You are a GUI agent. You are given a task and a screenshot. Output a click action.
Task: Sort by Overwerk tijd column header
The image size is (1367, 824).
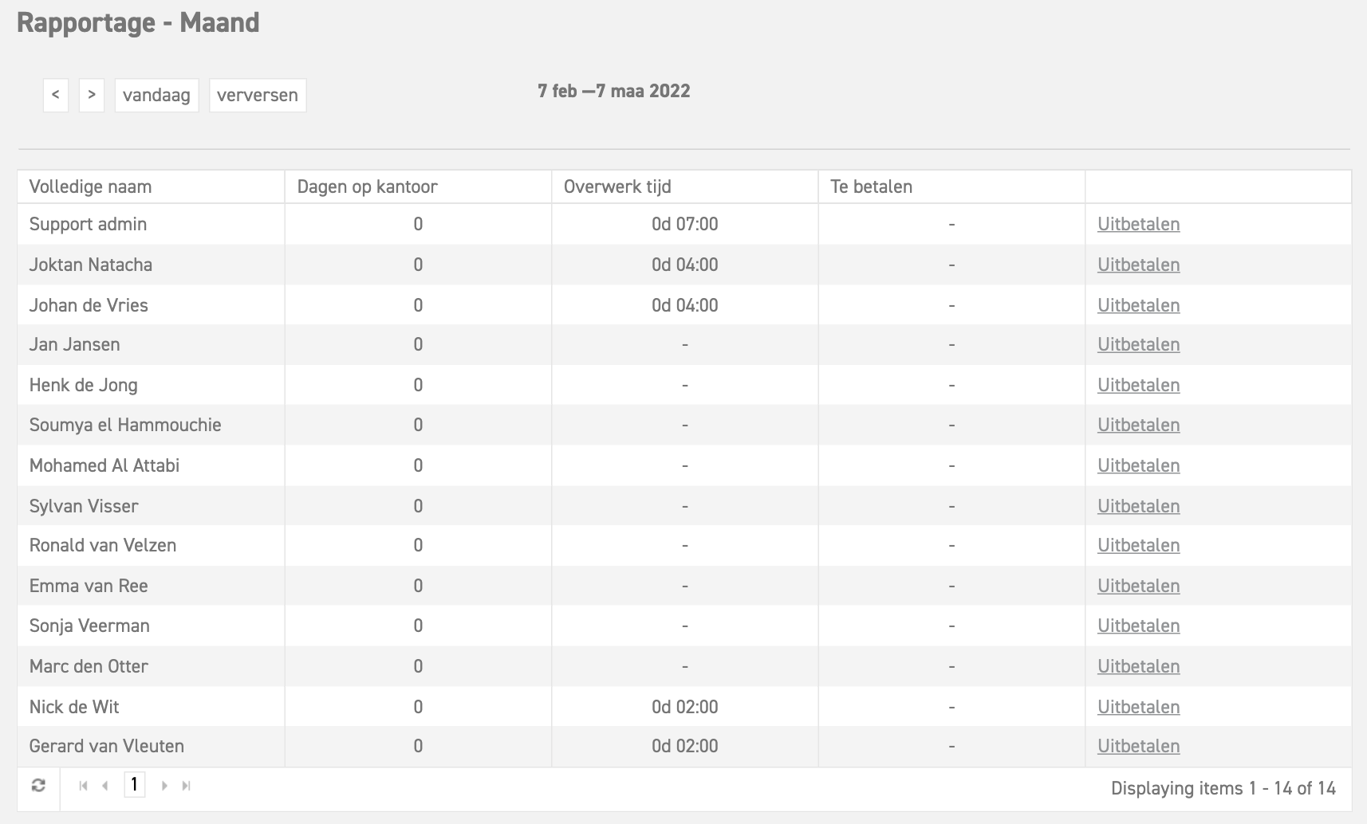(x=617, y=186)
